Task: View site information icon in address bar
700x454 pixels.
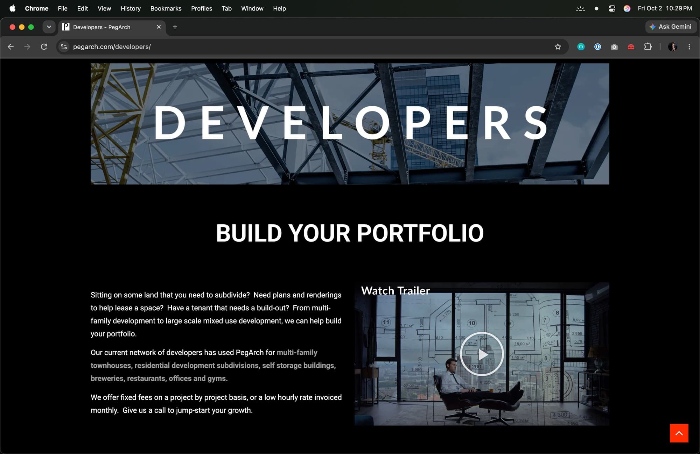Action: point(64,46)
